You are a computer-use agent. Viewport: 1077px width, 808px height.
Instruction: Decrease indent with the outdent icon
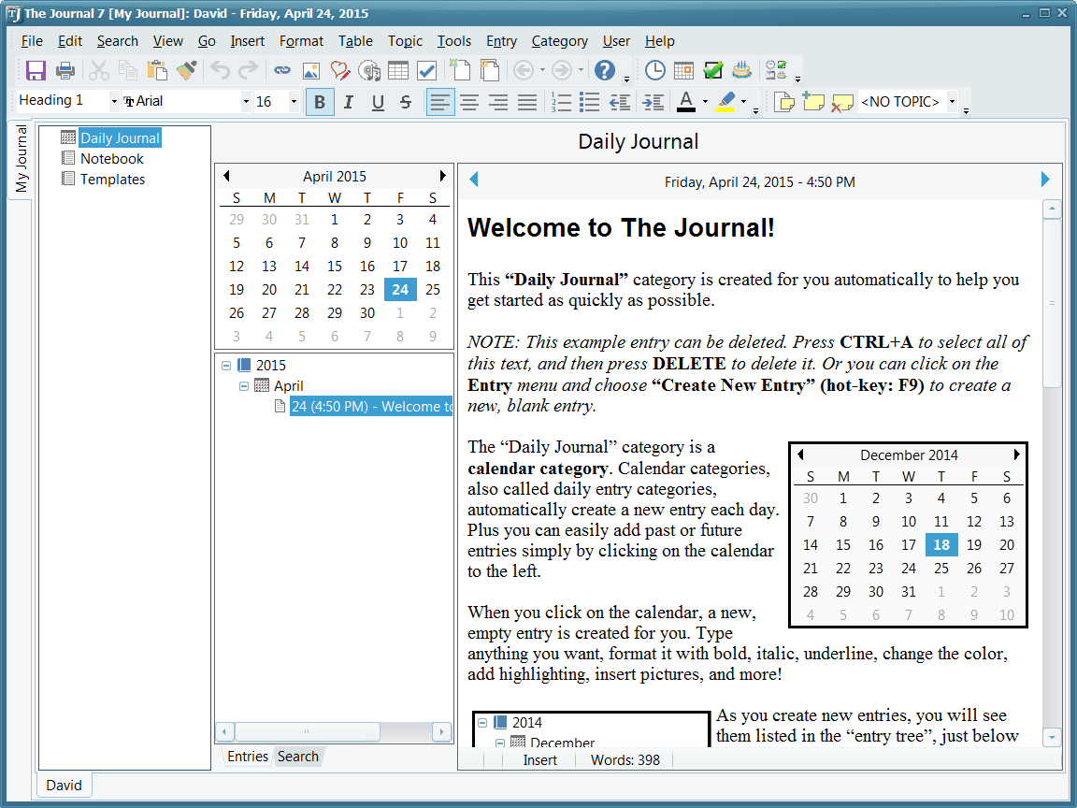(x=620, y=102)
